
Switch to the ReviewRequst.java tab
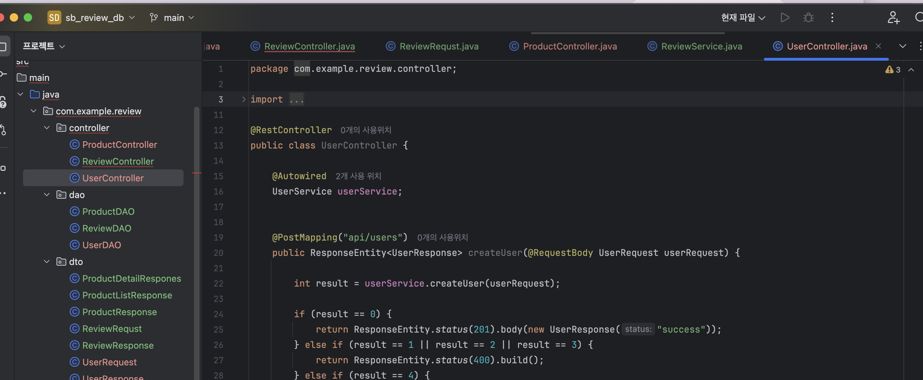coord(439,46)
